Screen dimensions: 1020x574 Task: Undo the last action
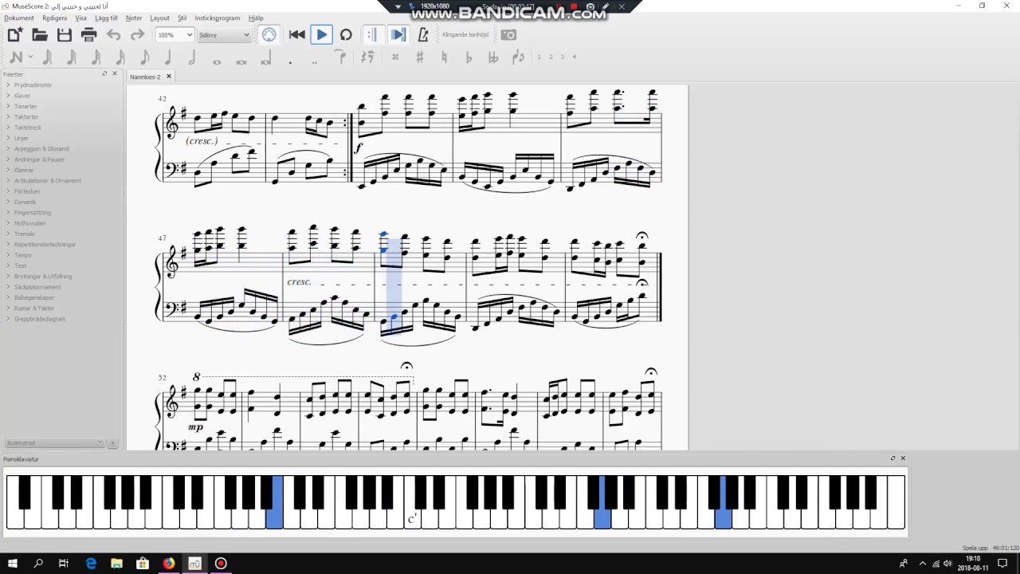pyautogui.click(x=114, y=34)
